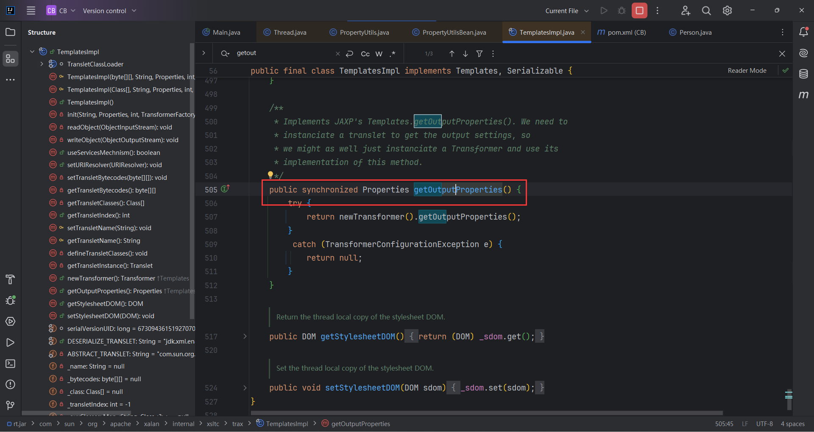Viewport: 814px width, 432px height.
Task: Open the Run tool window
Action: [10, 342]
